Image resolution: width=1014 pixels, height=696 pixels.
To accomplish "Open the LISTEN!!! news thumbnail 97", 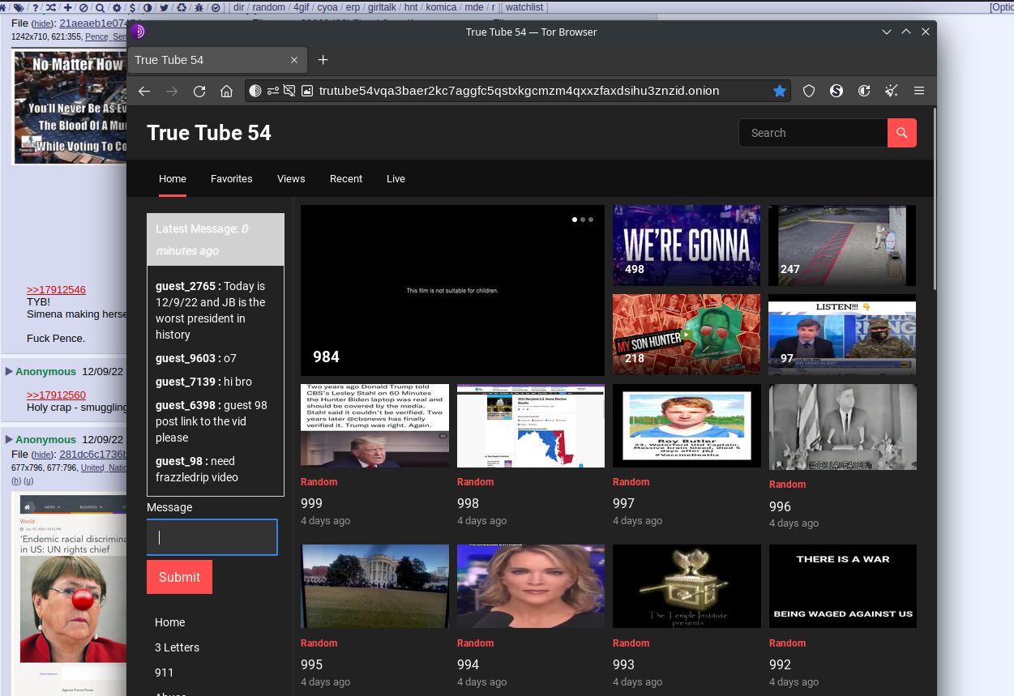I will click(x=842, y=335).
